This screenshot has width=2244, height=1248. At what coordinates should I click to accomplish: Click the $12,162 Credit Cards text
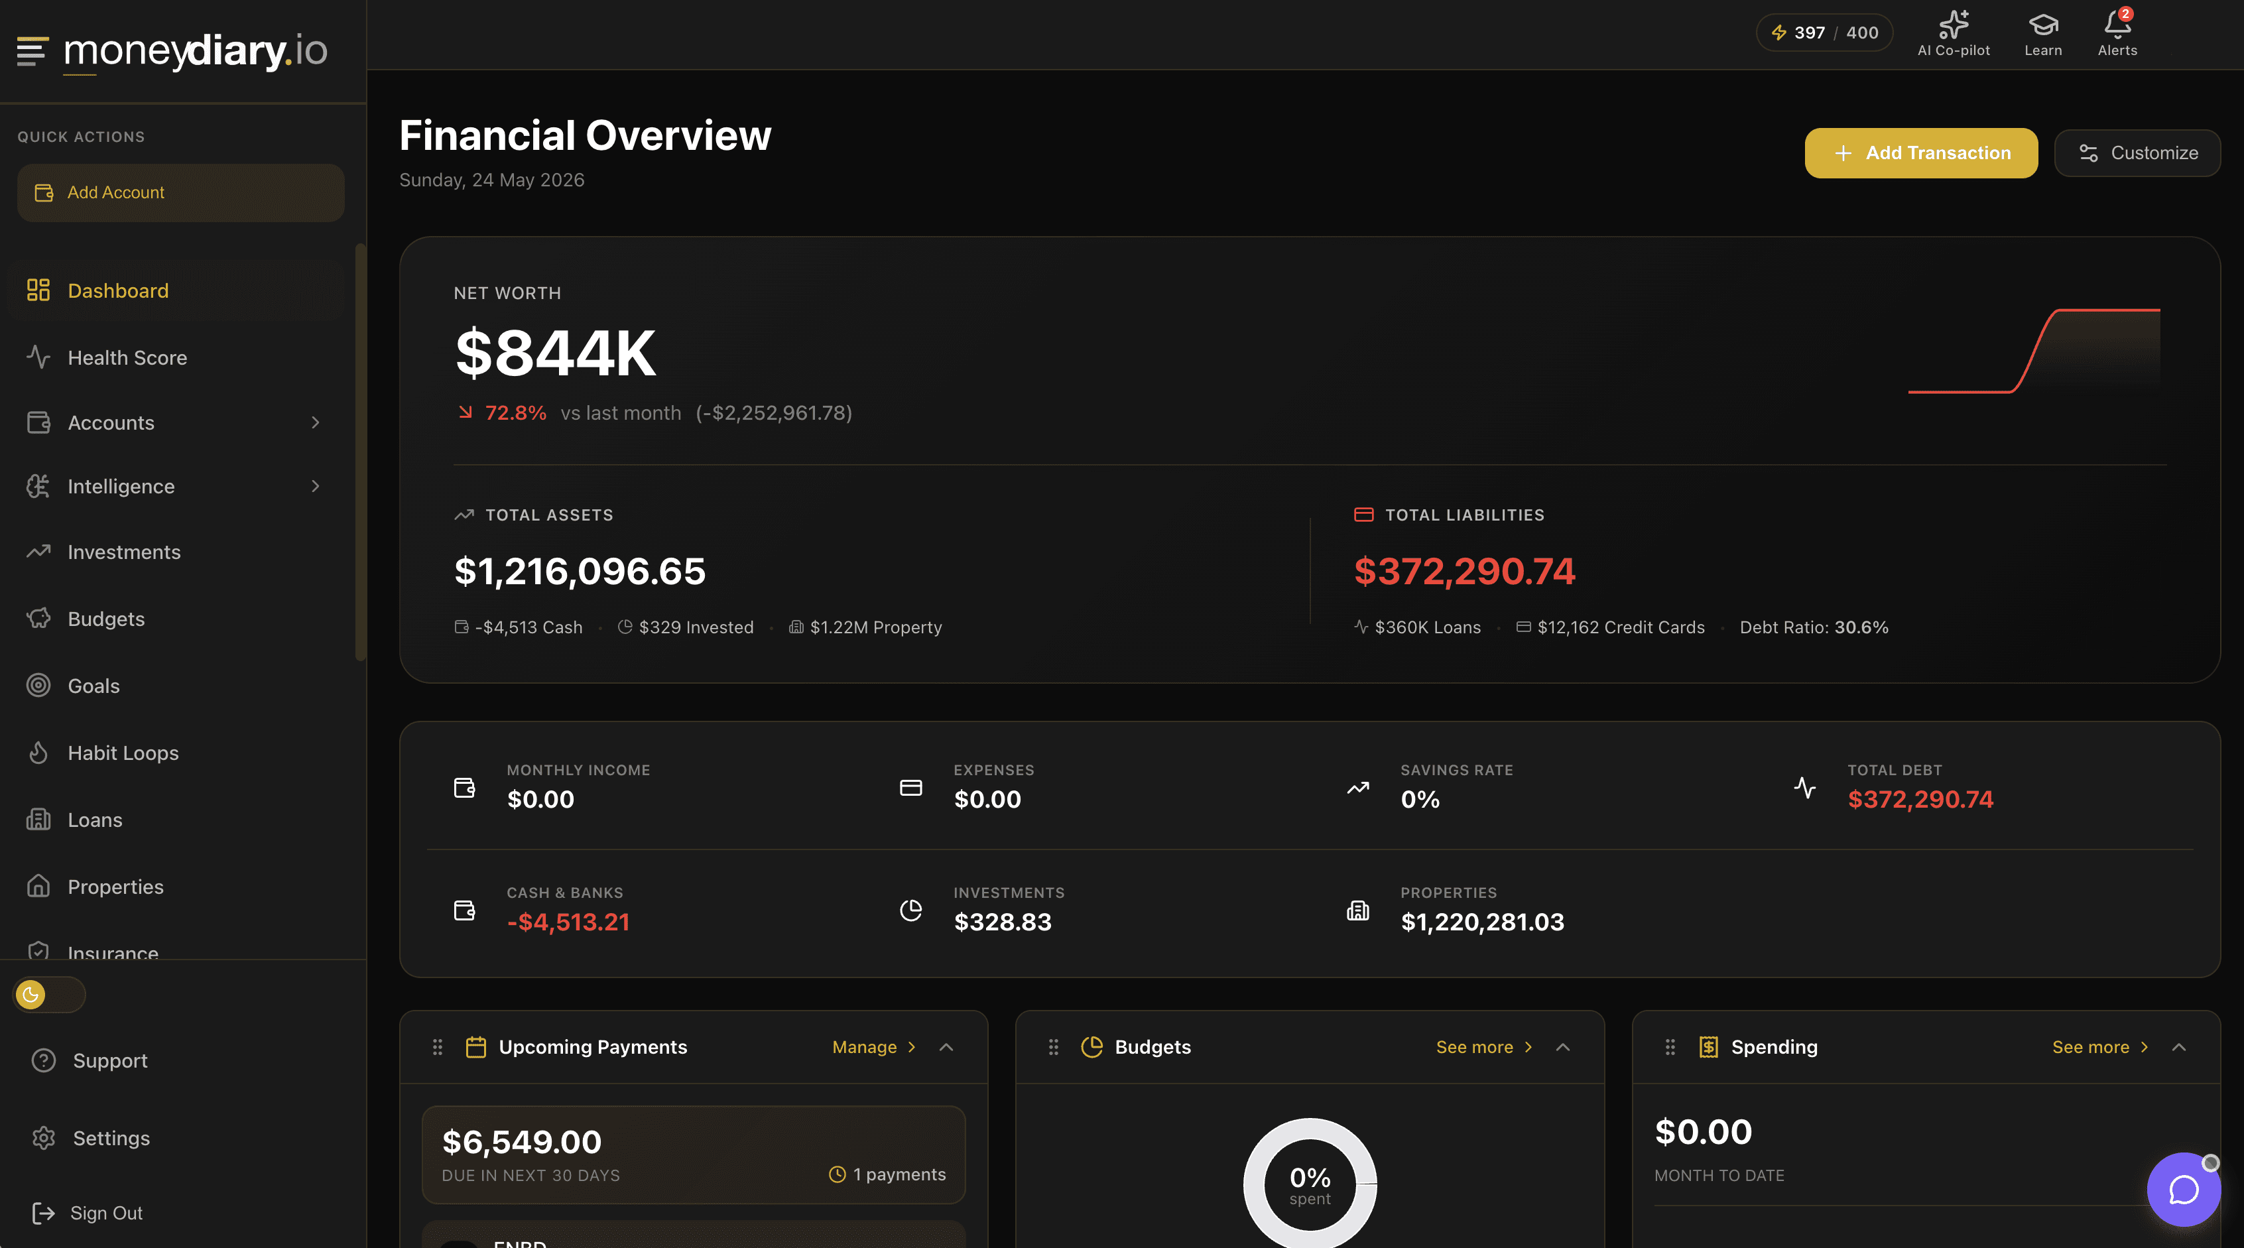1620,627
